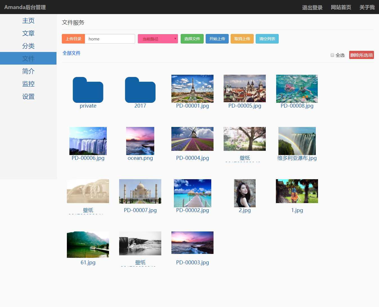Select the sepia wheat 壁纸 thumbnail
This screenshot has height=307, width=379.
88,191
